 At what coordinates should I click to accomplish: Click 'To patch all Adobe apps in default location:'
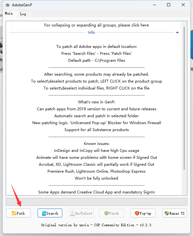97,47
